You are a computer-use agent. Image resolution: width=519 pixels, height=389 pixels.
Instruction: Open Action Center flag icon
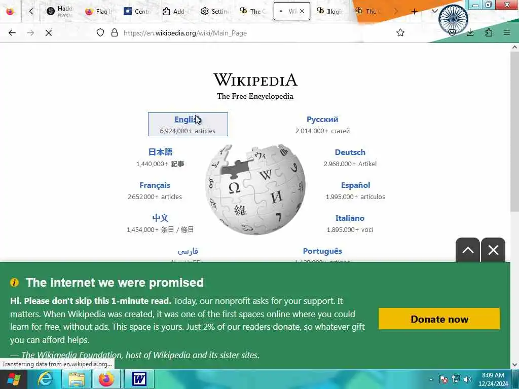point(443,379)
